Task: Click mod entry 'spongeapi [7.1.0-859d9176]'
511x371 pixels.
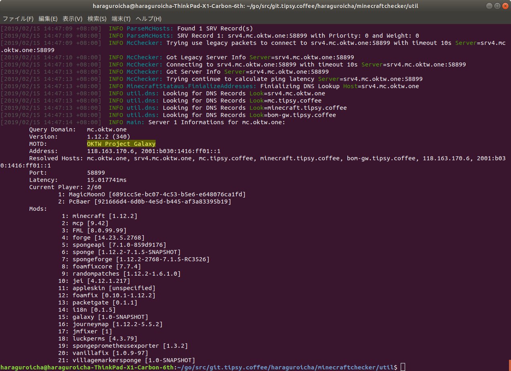Action: click(114, 245)
